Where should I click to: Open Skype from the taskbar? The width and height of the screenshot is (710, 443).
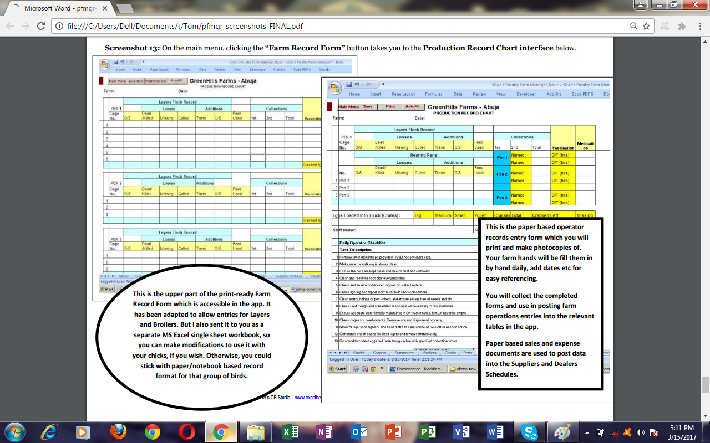(529, 432)
